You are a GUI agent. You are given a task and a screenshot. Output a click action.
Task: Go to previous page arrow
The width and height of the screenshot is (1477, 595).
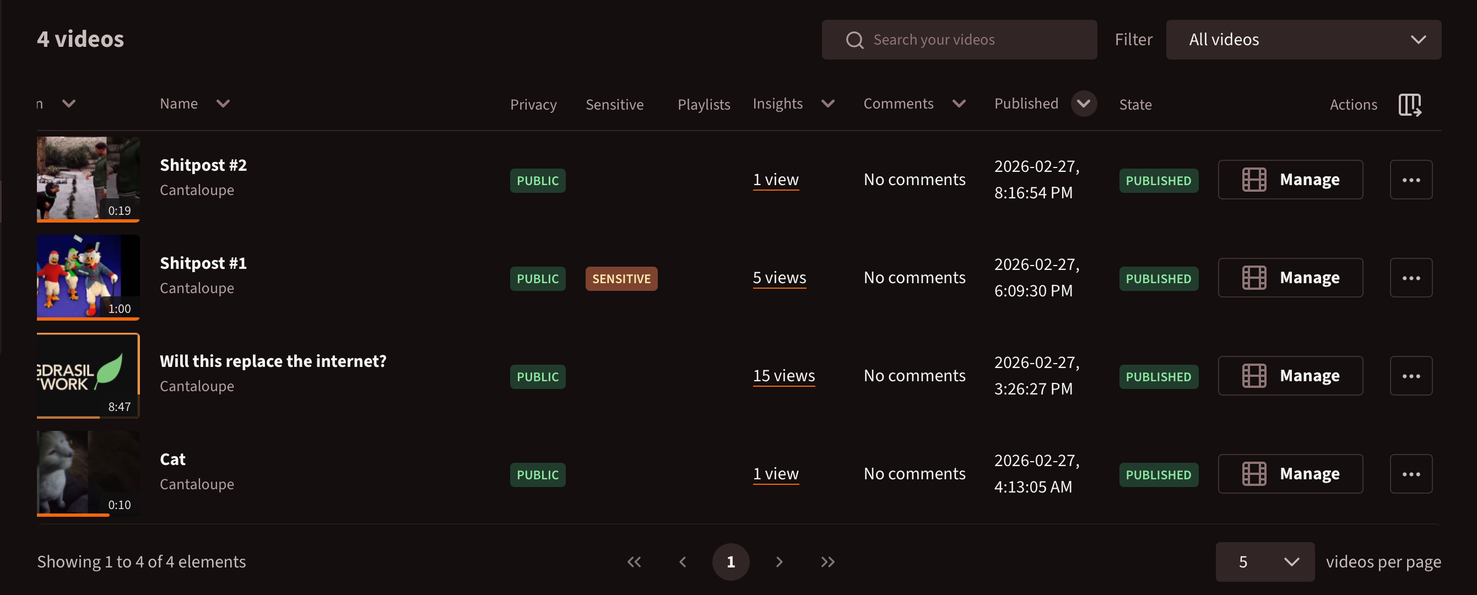(x=683, y=562)
